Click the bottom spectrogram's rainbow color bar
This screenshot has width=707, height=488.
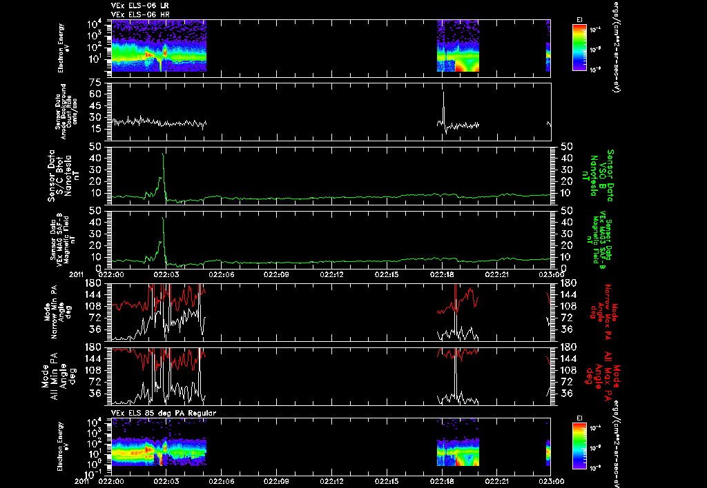pos(579,446)
